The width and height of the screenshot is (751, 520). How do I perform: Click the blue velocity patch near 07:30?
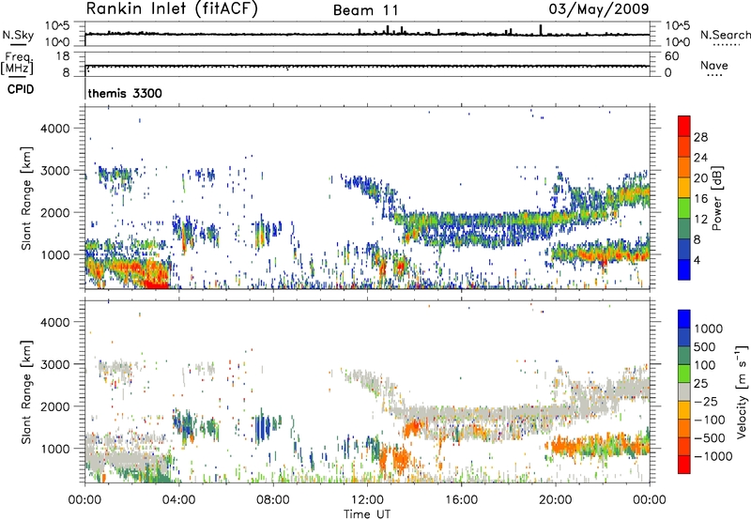261,425
